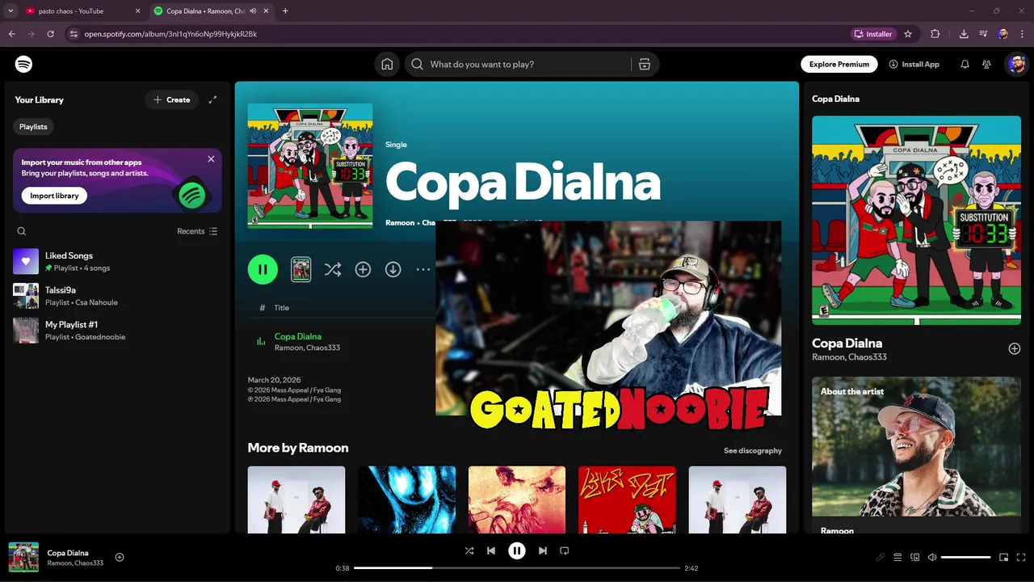Open the Recents sort dropdown
This screenshot has height=582, width=1034.
197,231
